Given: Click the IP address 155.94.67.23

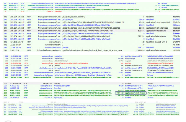Looking at the screenshot, I should [14, 98].
